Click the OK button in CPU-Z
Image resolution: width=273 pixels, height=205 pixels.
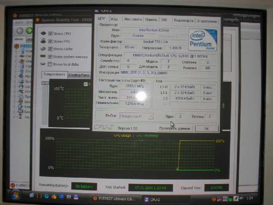(x=207, y=129)
